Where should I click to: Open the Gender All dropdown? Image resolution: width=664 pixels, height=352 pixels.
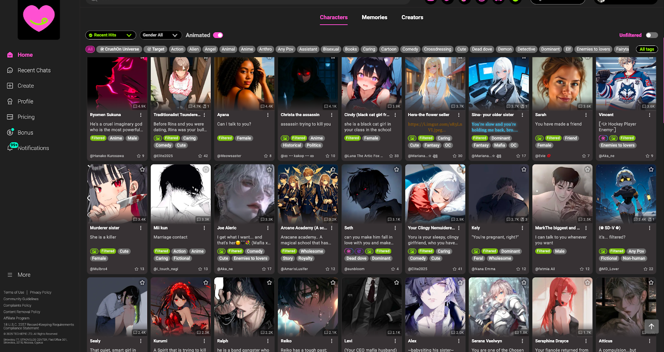[161, 35]
